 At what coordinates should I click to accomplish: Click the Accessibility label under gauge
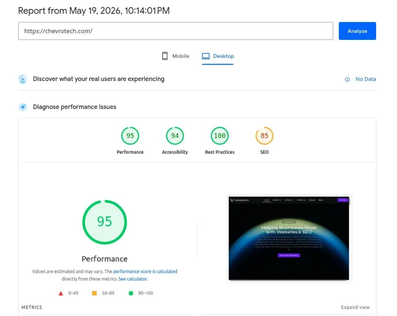pos(175,152)
